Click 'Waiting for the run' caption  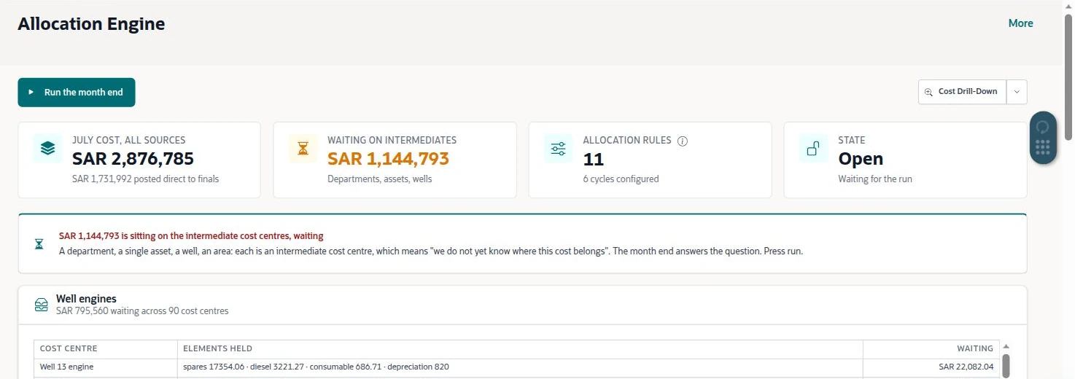click(x=875, y=179)
